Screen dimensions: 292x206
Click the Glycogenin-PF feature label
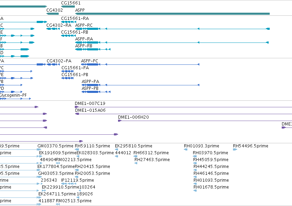tap(13, 95)
